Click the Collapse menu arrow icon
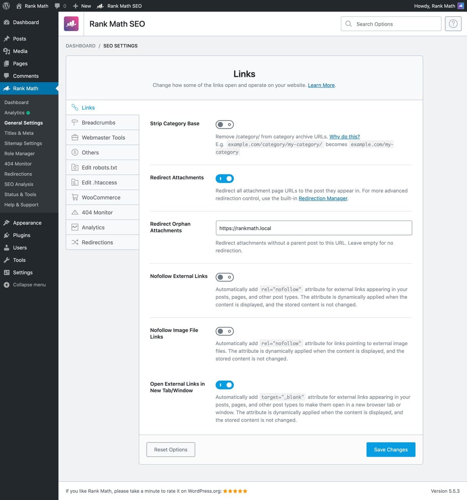The image size is (467, 500). click(7, 285)
